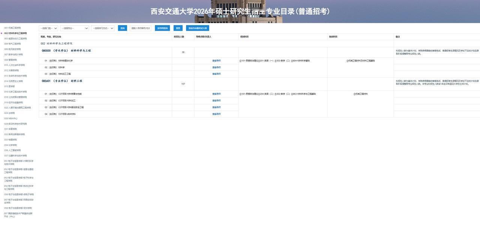Click retest subject ①机械工程材料 for 085601
This screenshot has height=242, width=480.
pos(360,94)
